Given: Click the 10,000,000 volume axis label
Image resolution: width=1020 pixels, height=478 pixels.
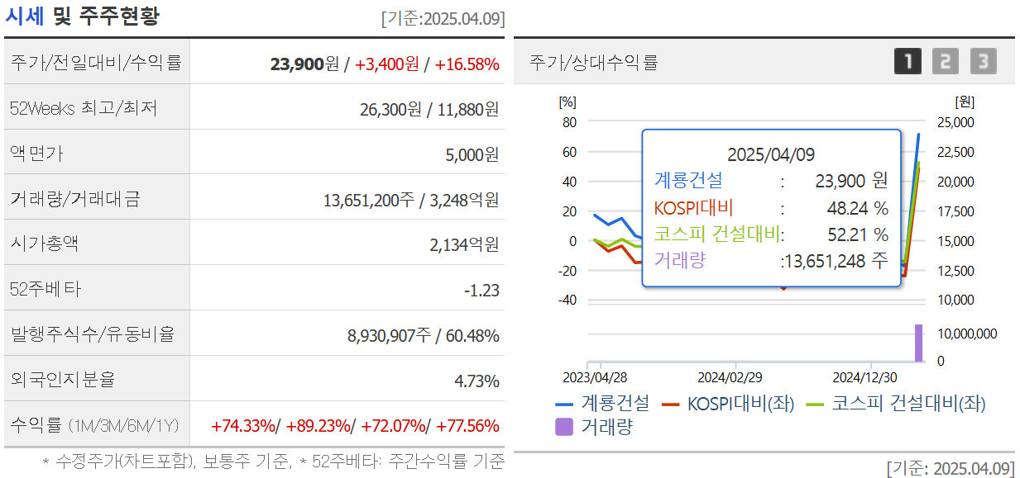Looking at the screenshot, I should 967,334.
